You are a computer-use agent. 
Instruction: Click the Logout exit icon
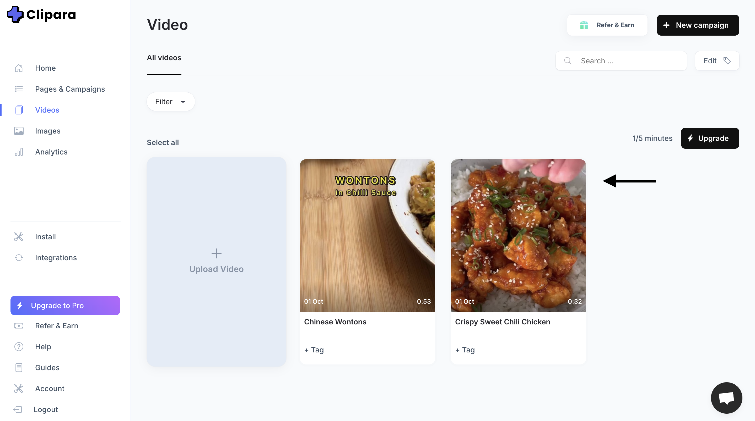(x=18, y=409)
